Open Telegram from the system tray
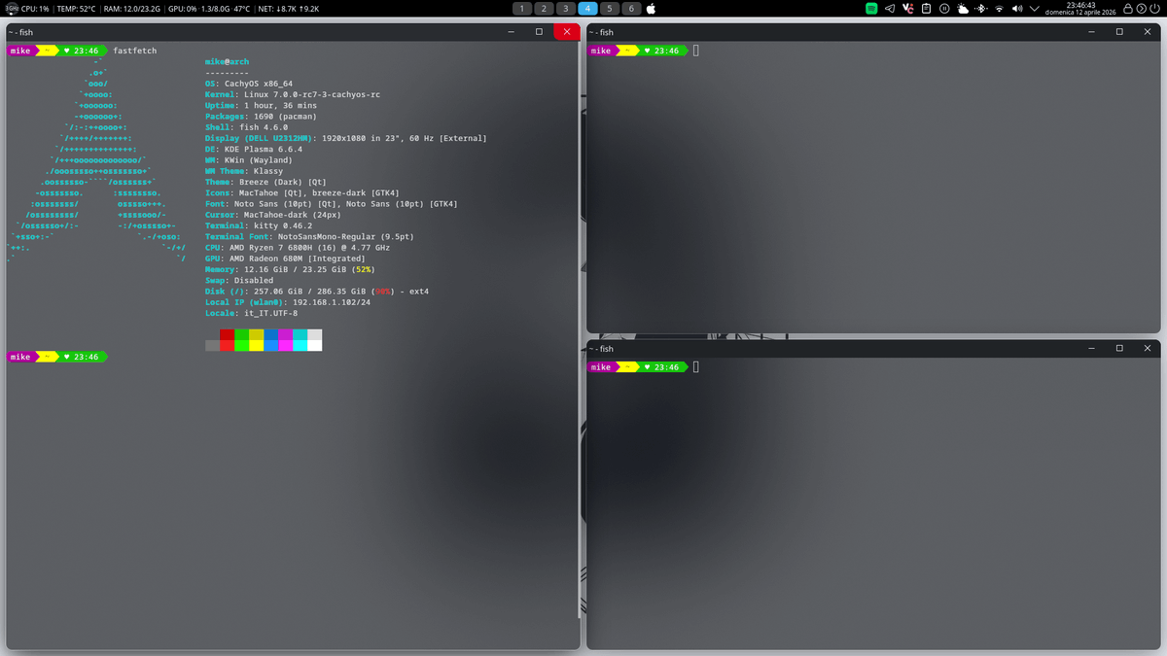This screenshot has height=656, width=1167. coord(888,9)
